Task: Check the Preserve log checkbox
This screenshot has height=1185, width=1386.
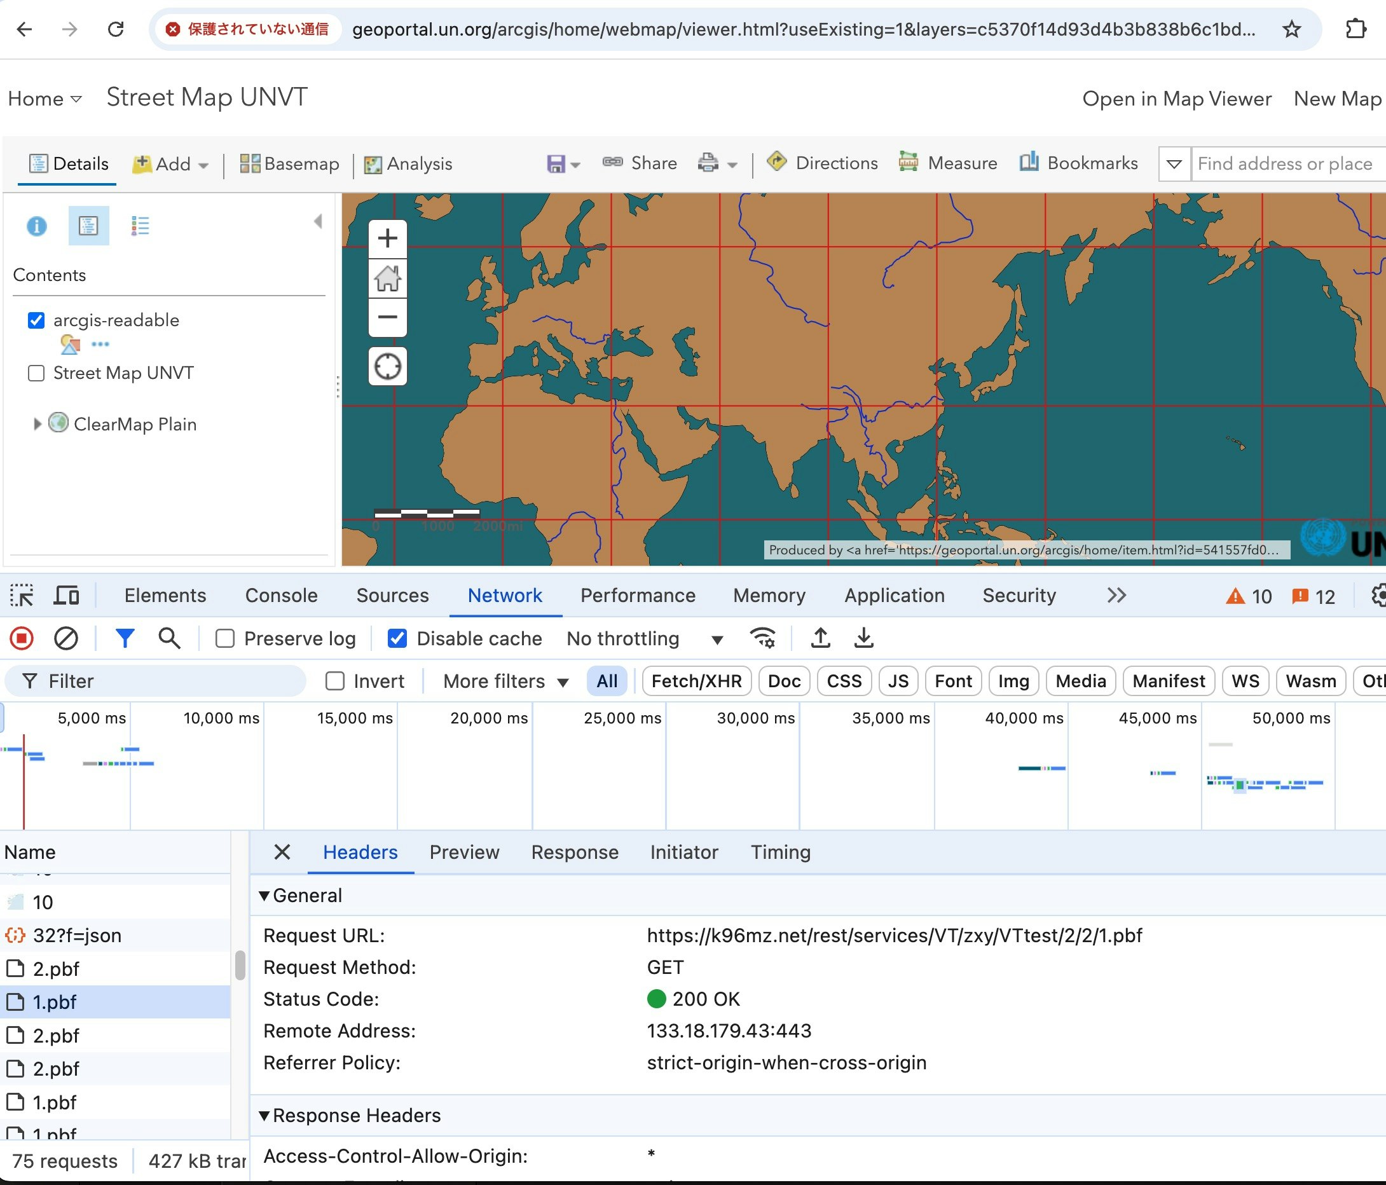Action: click(225, 639)
